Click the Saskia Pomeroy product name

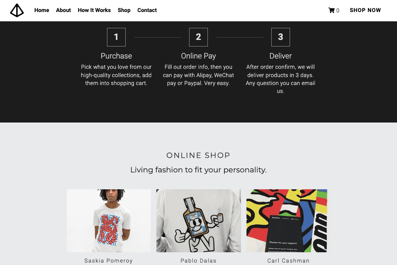[x=109, y=261]
